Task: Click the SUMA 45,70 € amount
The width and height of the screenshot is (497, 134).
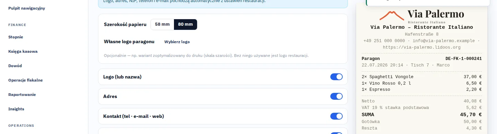Action: pos(471,115)
